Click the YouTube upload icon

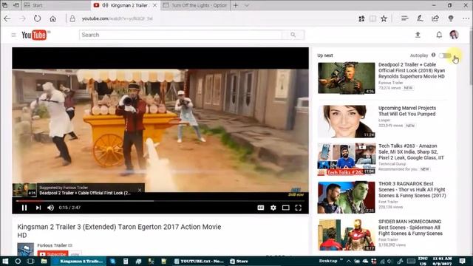pyautogui.click(x=418, y=35)
